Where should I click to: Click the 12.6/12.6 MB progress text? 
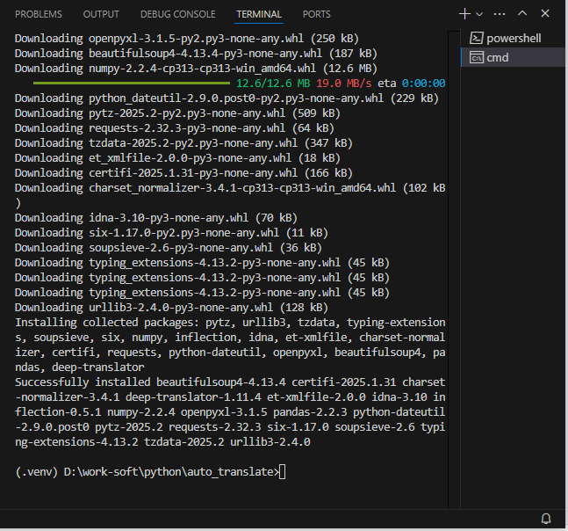[273, 83]
